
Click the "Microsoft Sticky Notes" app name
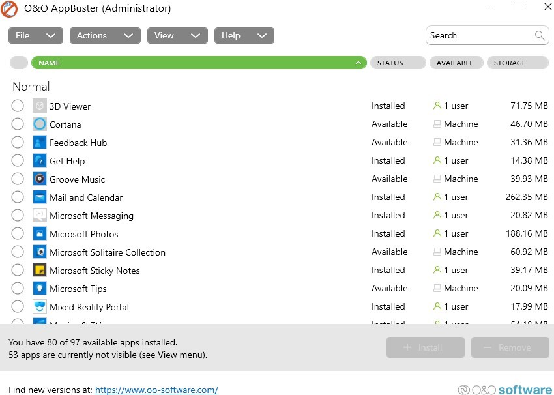pos(95,271)
